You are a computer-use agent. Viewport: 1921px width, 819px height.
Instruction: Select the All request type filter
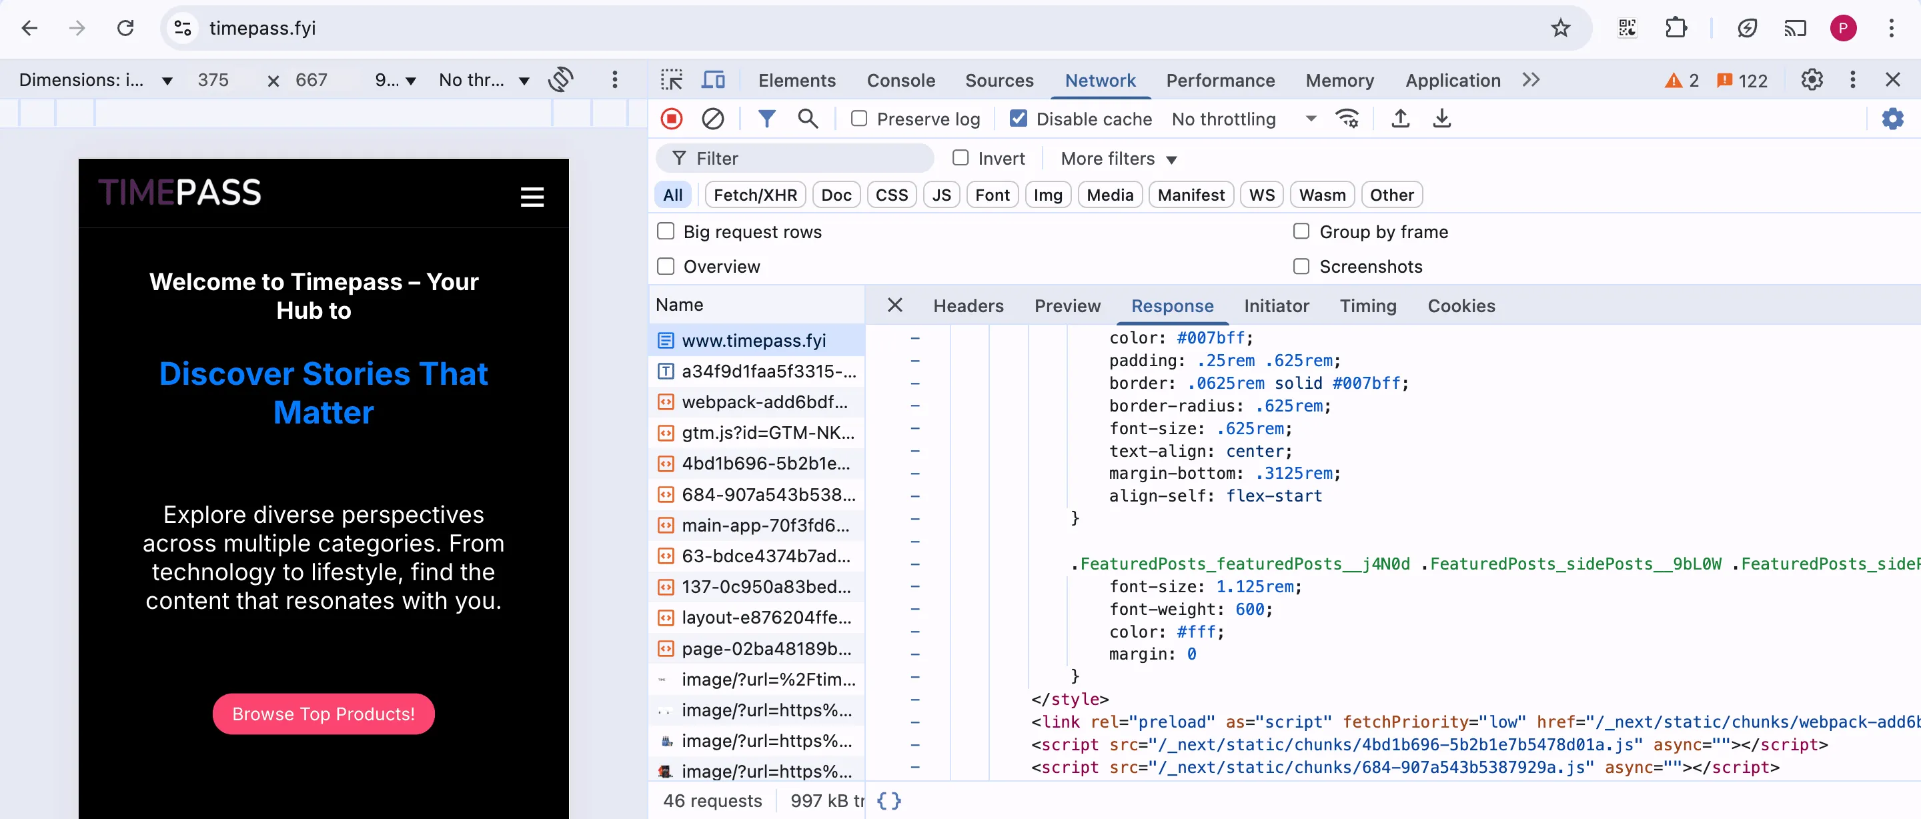672,195
